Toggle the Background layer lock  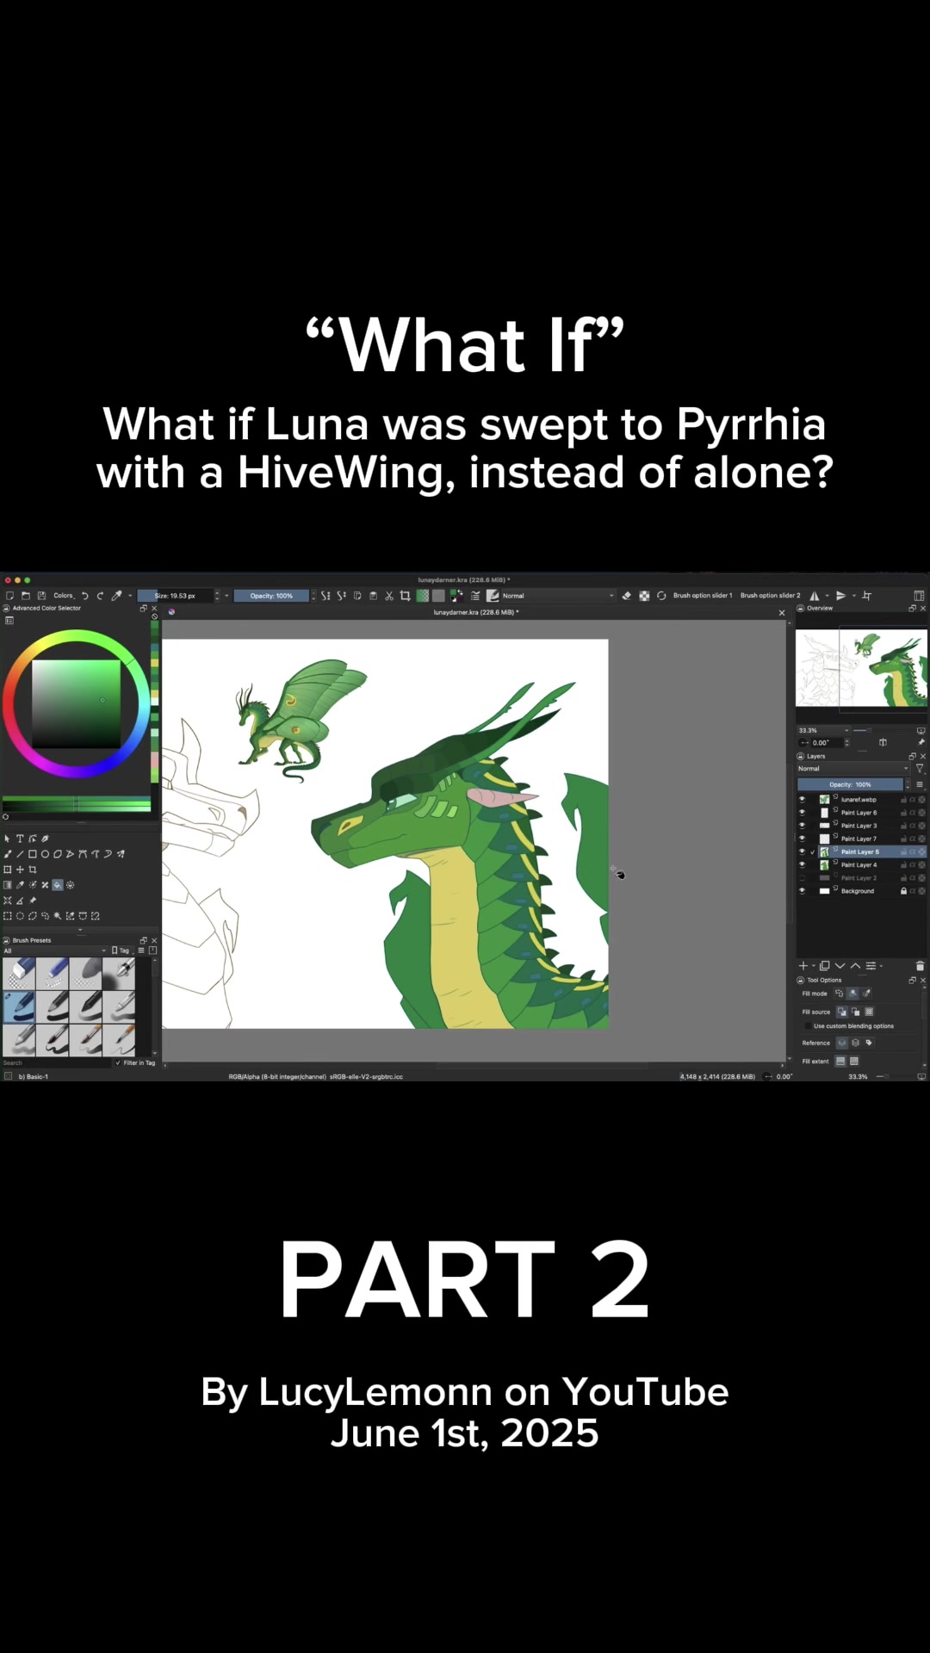click(x=903, y=891)
